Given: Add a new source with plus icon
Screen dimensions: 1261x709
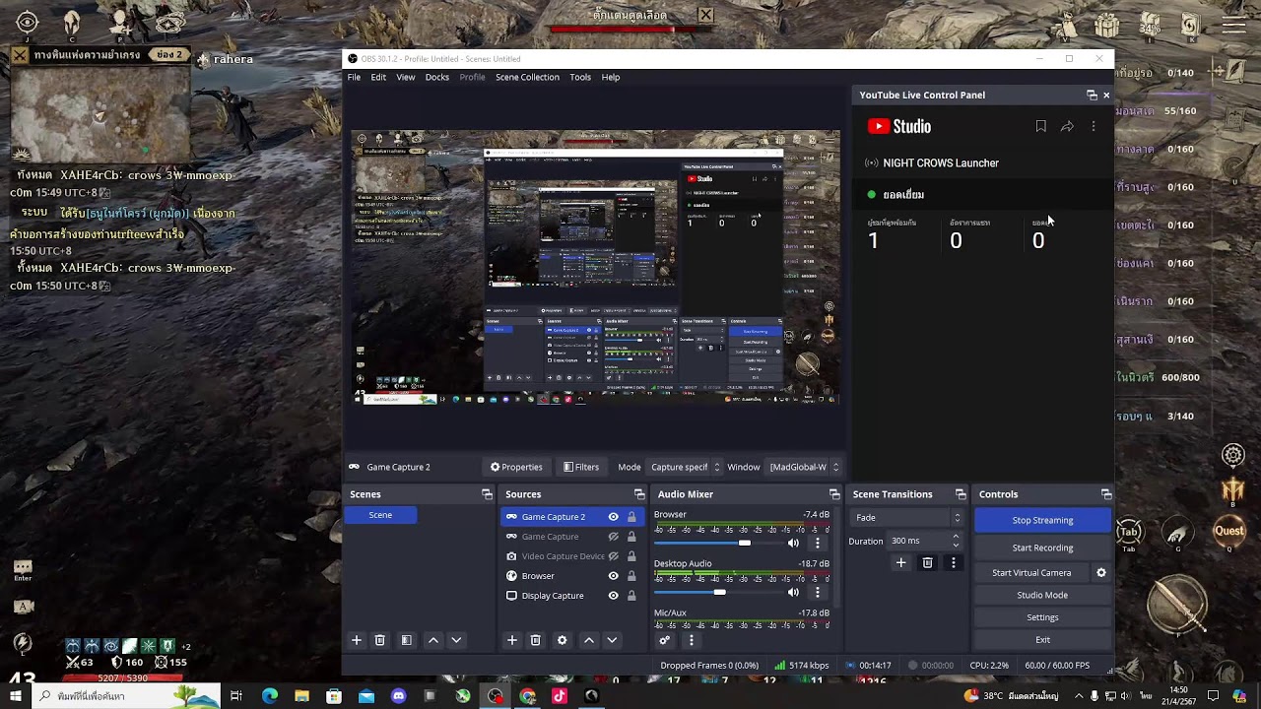Looking at the screenshot, I should 511,640.
